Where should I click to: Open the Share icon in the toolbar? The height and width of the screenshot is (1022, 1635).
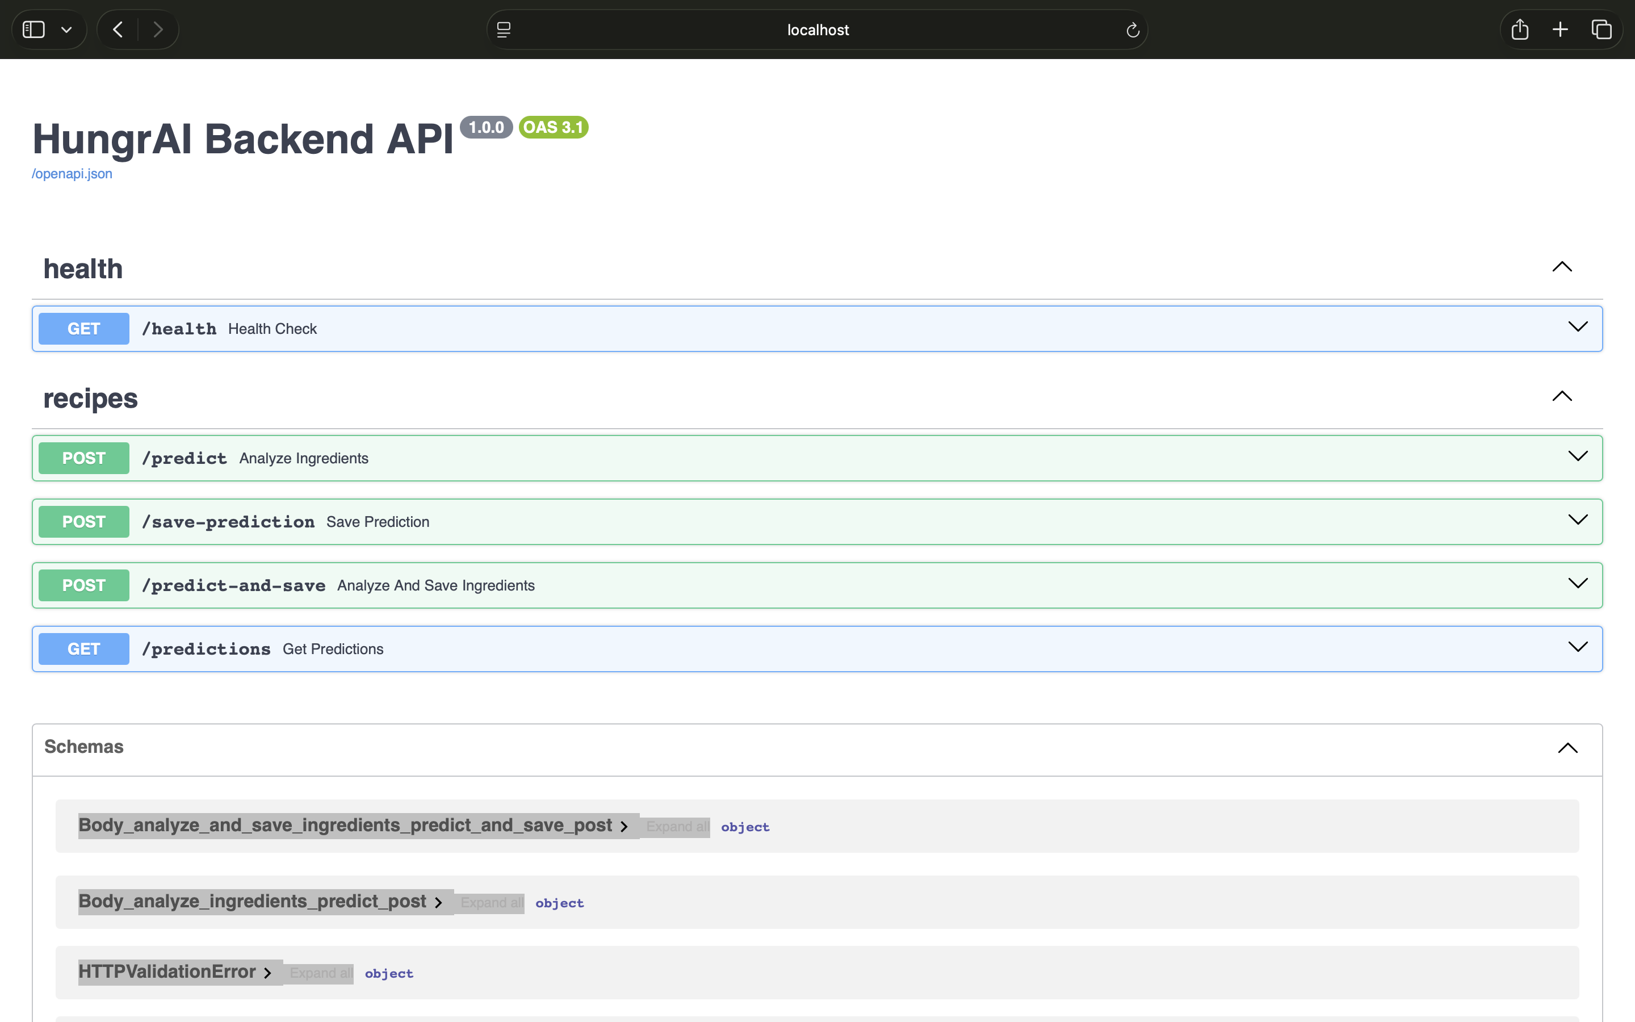click(x=1519, y=30)
